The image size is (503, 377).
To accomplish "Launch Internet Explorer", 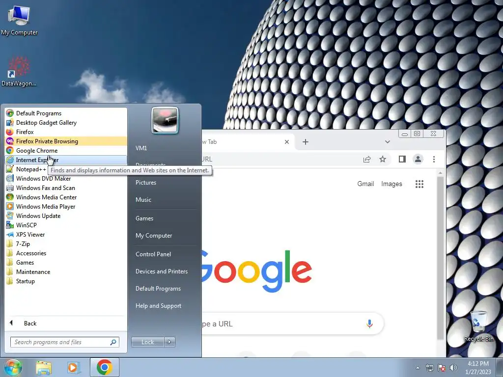I will pyautogui.click(x=66, y=160).
